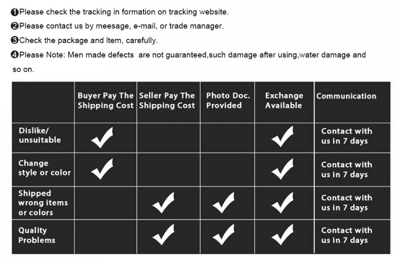
Task: Click Photo Doc. checkmark for Shipped wrong items
Action: point(223,202)
